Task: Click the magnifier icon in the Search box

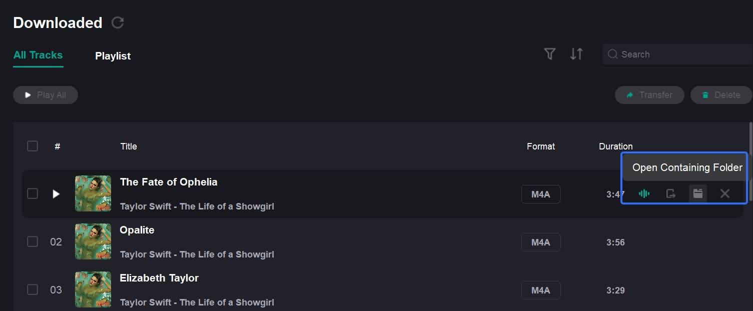Action: [612, 54]
